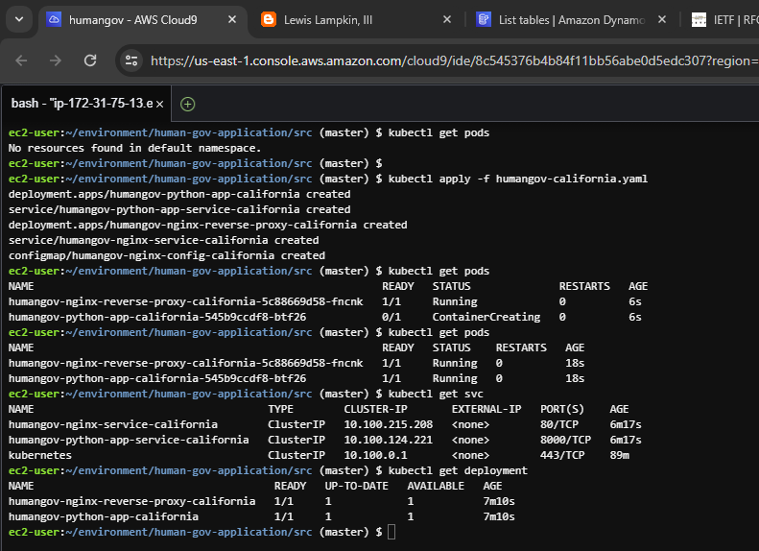Image resolution: width=759 pixels, height=551 pixels.
Task: Click 'kubectl get svc' command text
Action: 436,395
